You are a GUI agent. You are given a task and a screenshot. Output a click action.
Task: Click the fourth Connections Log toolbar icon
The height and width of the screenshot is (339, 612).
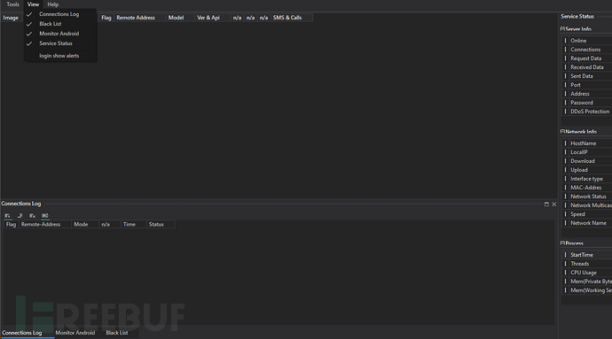point(45,215)
